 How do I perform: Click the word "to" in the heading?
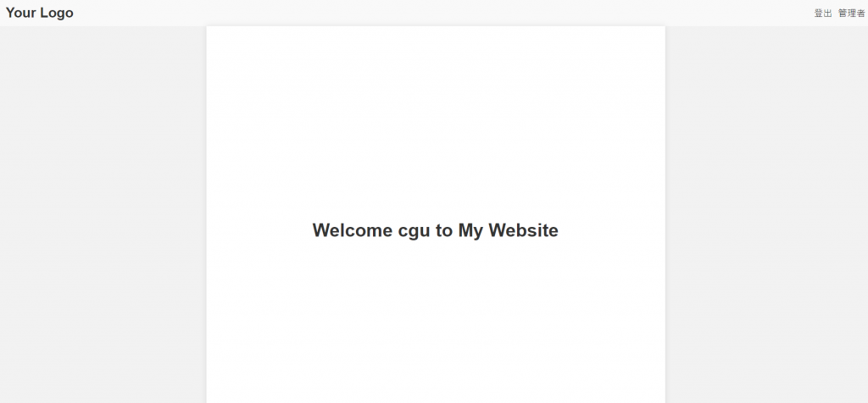click(x=444, y=230)
